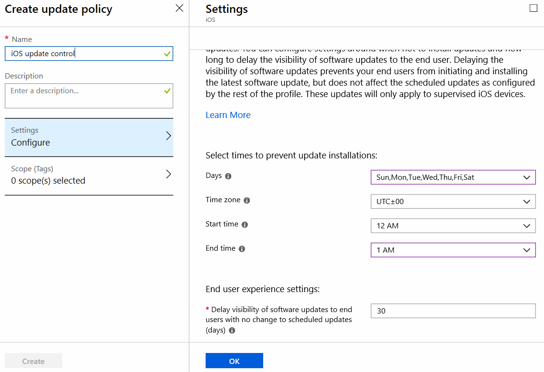This screenshot has height=372, width=544.
Task: Click info icon beside Time zone
Action: tap(247, 201)
